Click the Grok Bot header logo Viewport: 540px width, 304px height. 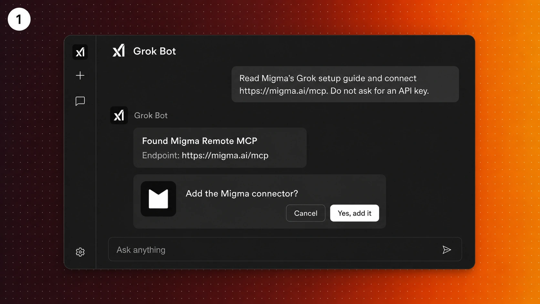119,51
